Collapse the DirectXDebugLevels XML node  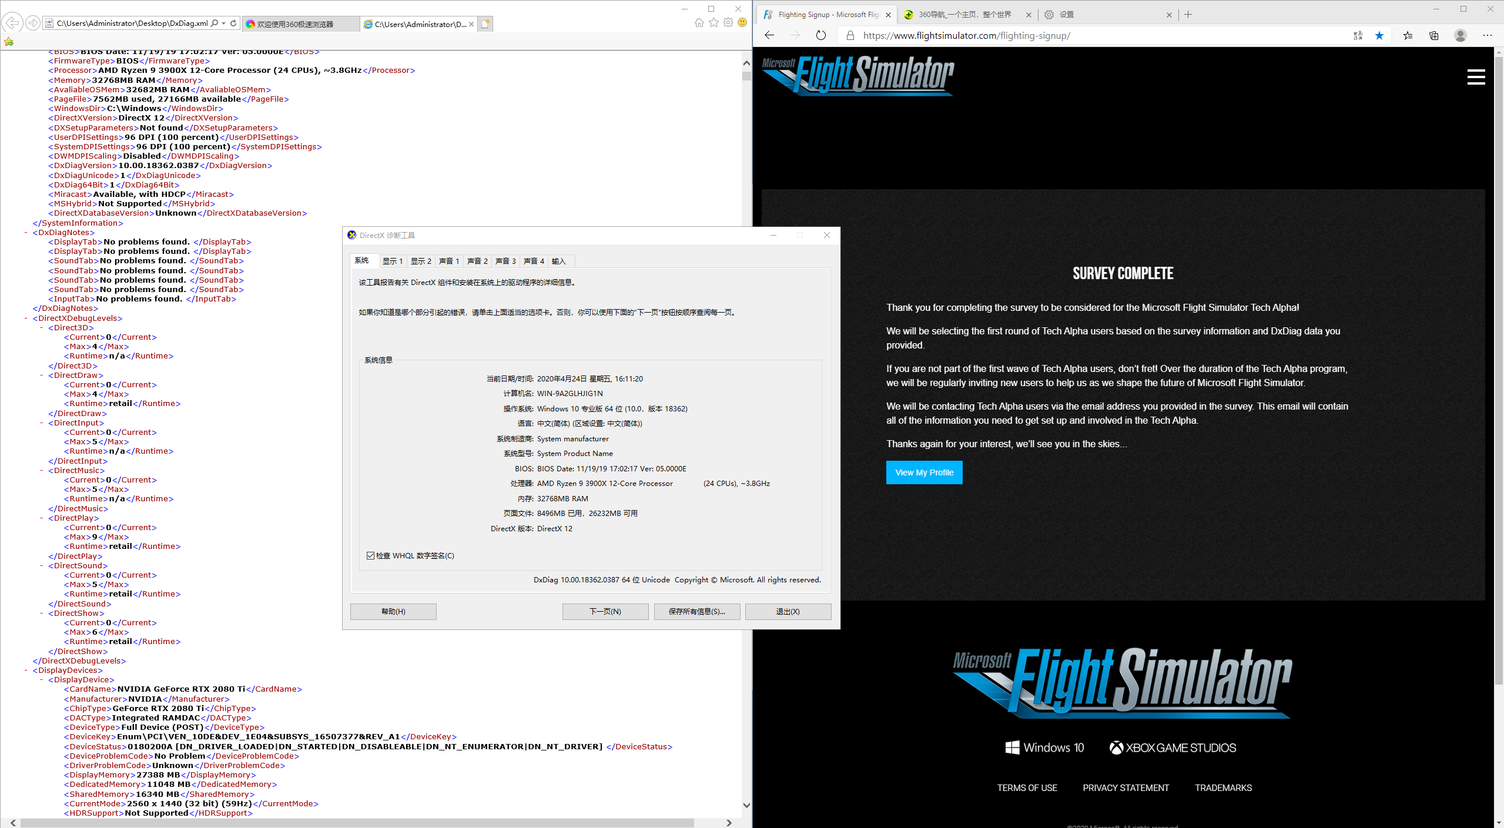(x=26, y=319)
